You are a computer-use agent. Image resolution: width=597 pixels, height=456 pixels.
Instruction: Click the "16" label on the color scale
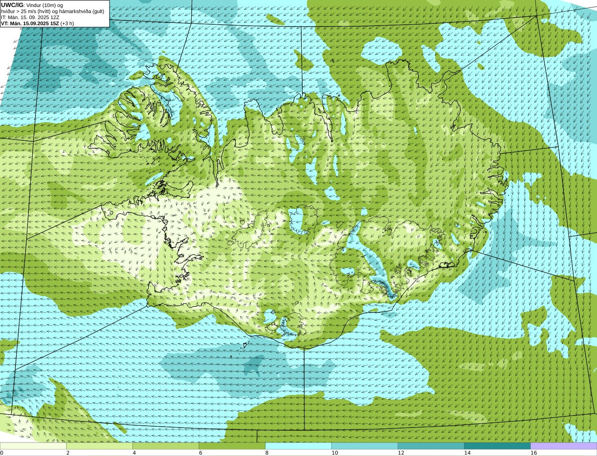point(534,453)
